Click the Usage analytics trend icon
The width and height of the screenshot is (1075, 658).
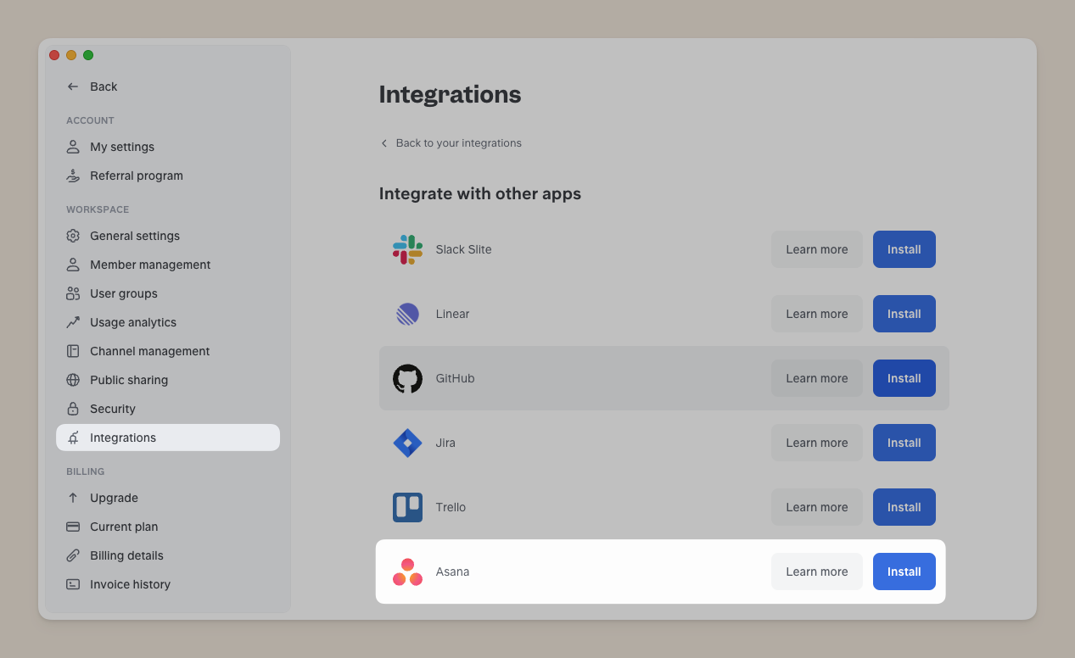(73, 322)
